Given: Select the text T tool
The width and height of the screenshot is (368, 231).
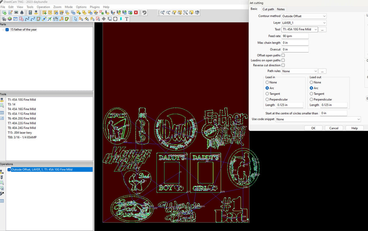Looking at the screenshot, I should [x=127, y=19].
